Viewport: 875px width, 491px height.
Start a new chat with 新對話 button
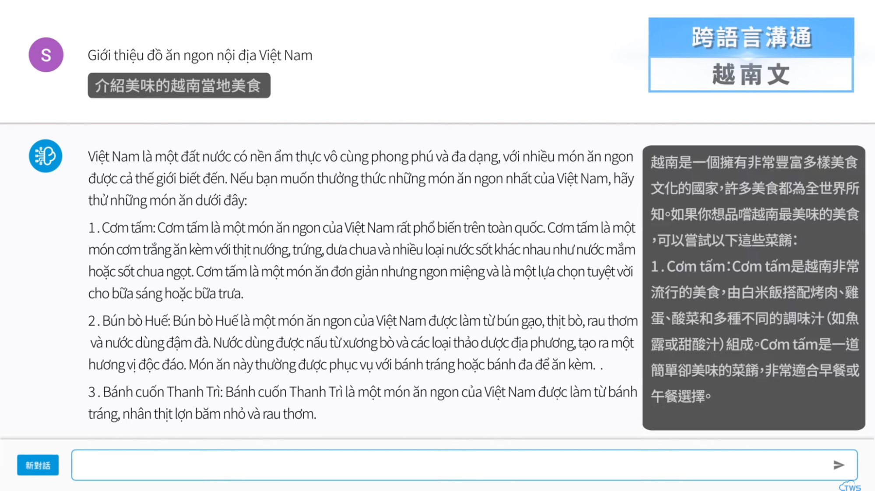coord(38,465)
